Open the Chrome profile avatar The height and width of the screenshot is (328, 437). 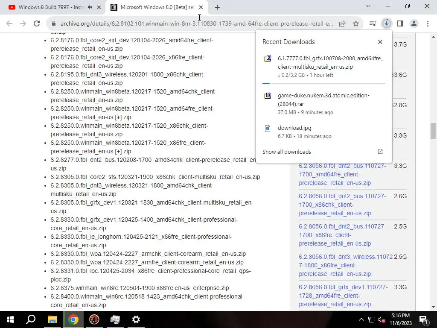[414, 24]
